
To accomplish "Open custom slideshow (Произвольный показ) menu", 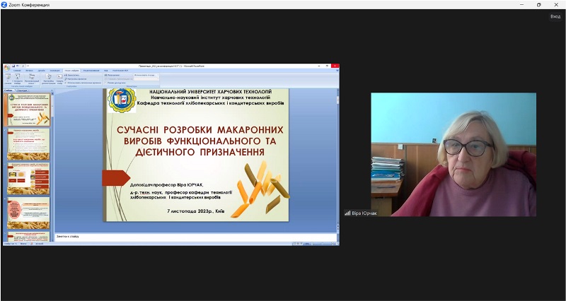I will (x=32, y=79).
